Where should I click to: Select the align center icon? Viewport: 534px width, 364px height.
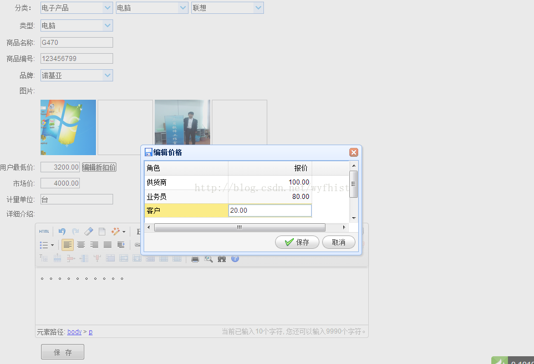pyautogui.click(x=81, y=245)
